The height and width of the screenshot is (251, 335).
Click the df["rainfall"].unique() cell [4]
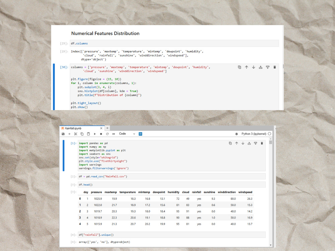(172, 235)
